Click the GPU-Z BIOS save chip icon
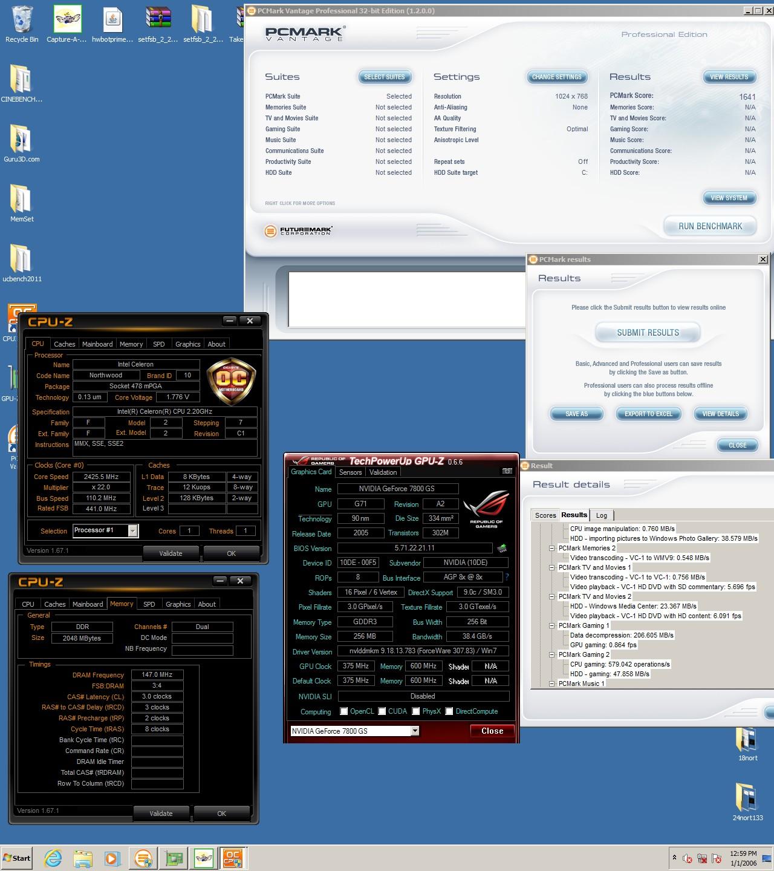The width and height of the screenshot is (774, 871). 502,548
